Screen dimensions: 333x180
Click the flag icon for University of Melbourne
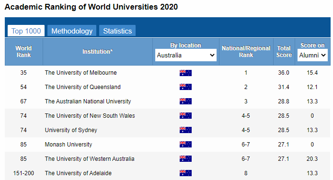[x=185, y=73]
